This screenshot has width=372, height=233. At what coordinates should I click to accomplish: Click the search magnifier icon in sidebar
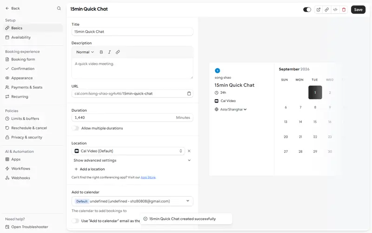[x=59, y=8]
